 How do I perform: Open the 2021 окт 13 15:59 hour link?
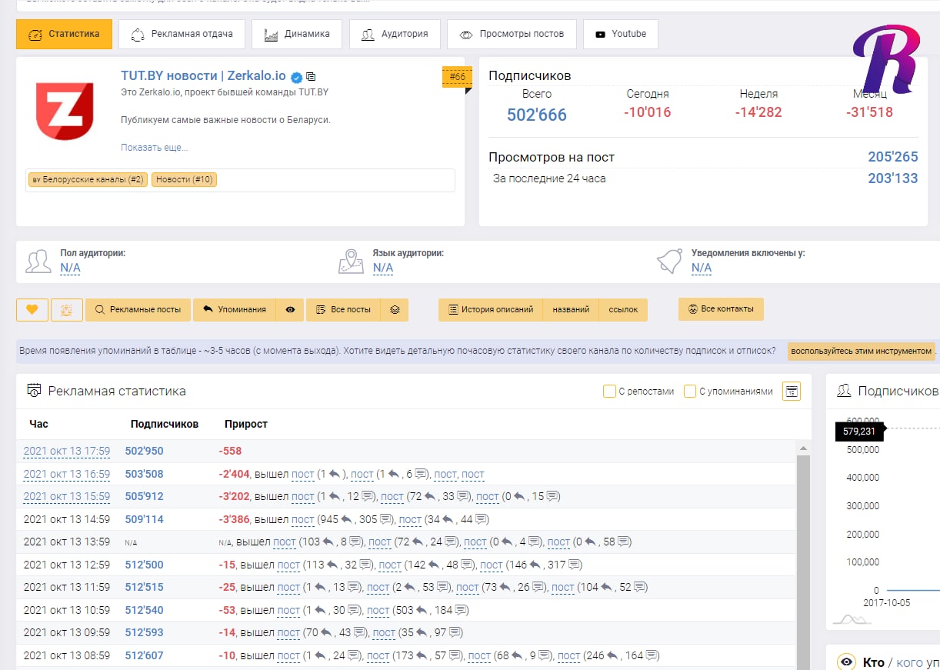67,497
